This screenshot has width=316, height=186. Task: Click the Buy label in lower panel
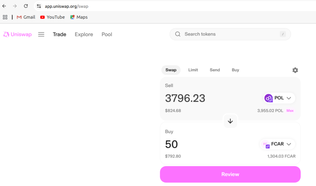(169, 132)
